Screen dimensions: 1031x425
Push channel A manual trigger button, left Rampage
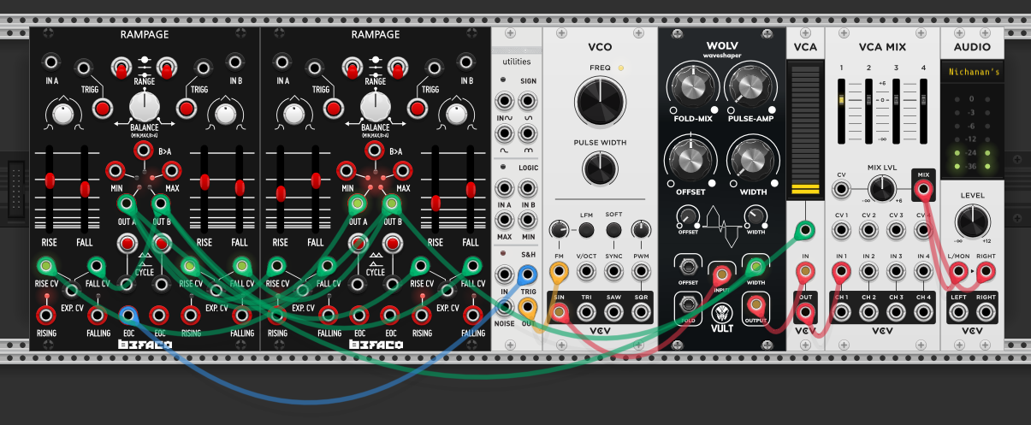[x=103, y=108]
